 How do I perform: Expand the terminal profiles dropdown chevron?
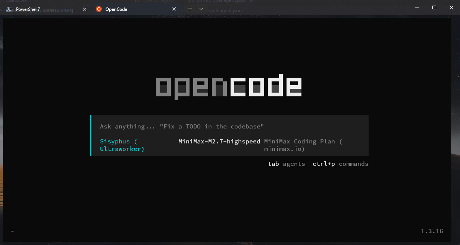point(201,9)
